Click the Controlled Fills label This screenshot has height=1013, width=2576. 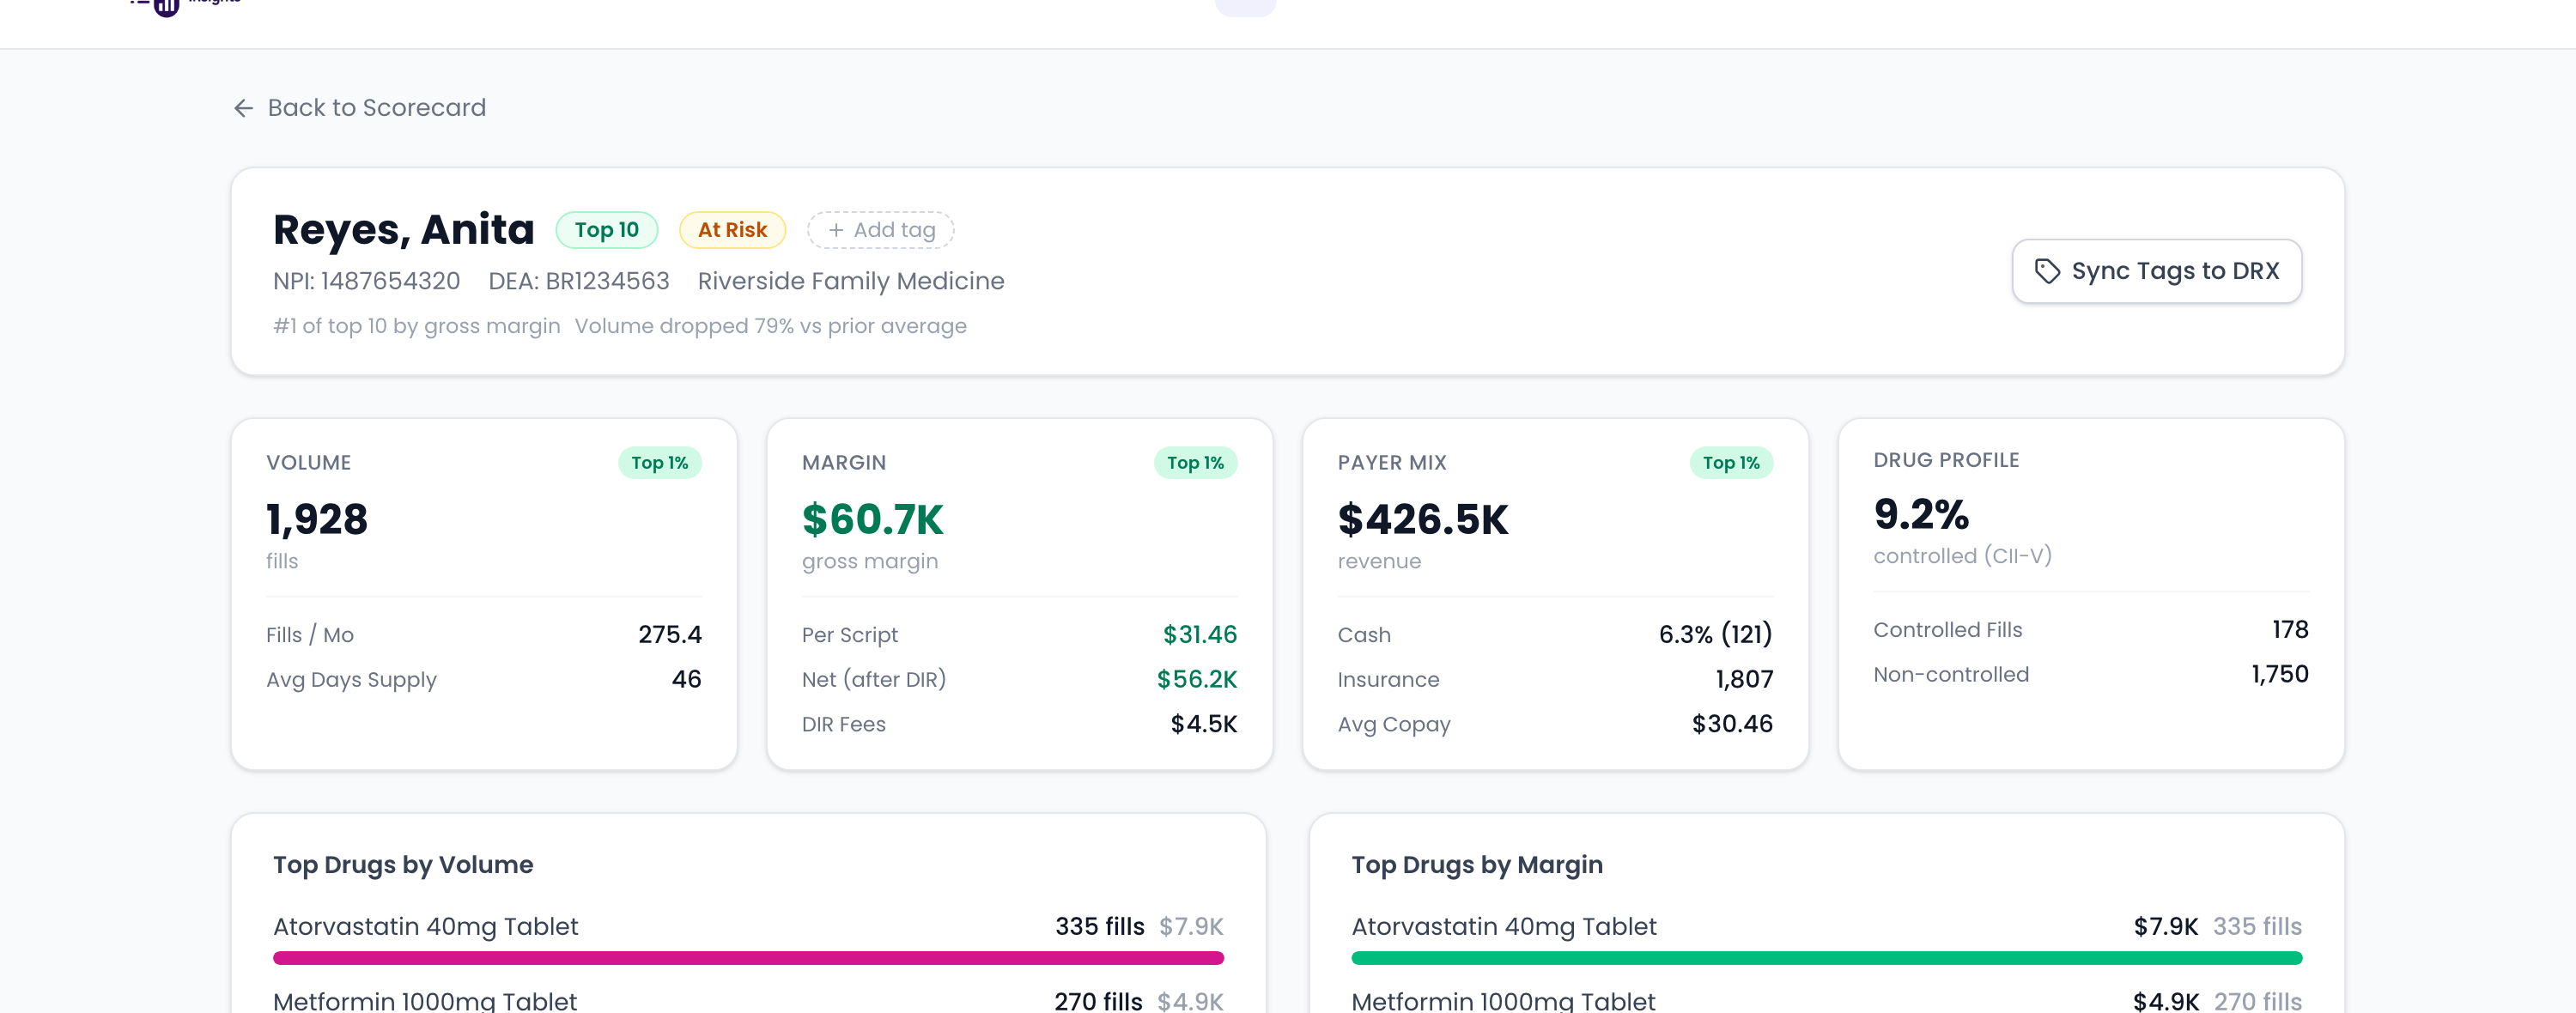click(x=1948, y=630)
